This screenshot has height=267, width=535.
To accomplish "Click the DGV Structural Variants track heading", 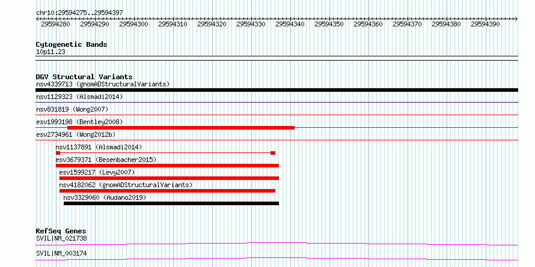I will [84, 77].
